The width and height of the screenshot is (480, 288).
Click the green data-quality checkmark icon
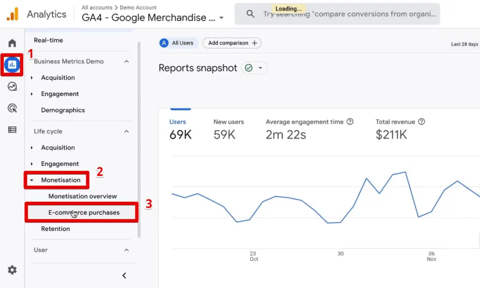249,68
